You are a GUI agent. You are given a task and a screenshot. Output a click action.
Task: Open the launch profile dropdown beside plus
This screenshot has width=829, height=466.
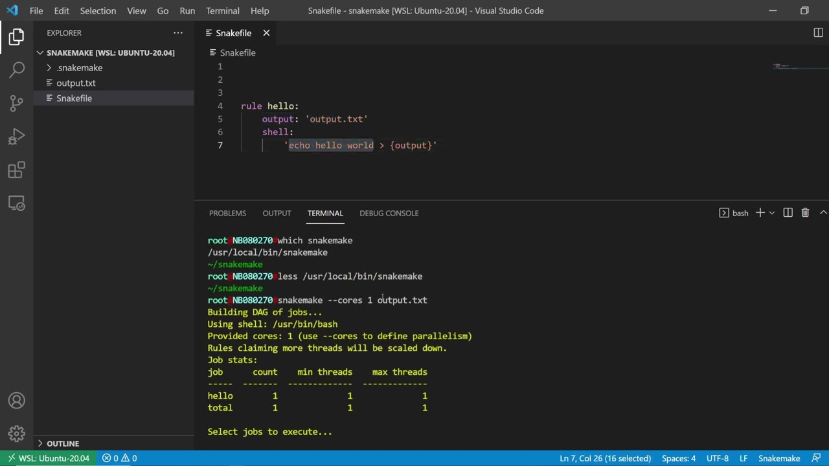point(771,213)
